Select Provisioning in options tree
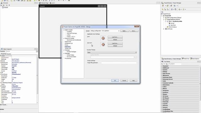Image resolution: width=201 pixels, height=113 pixels. (68, 58)
